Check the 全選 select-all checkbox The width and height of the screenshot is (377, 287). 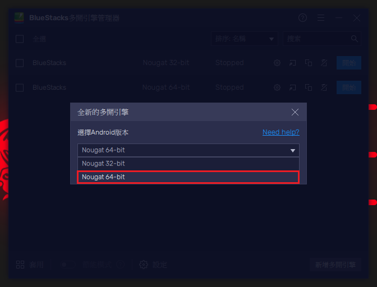[x=20, y=39]
